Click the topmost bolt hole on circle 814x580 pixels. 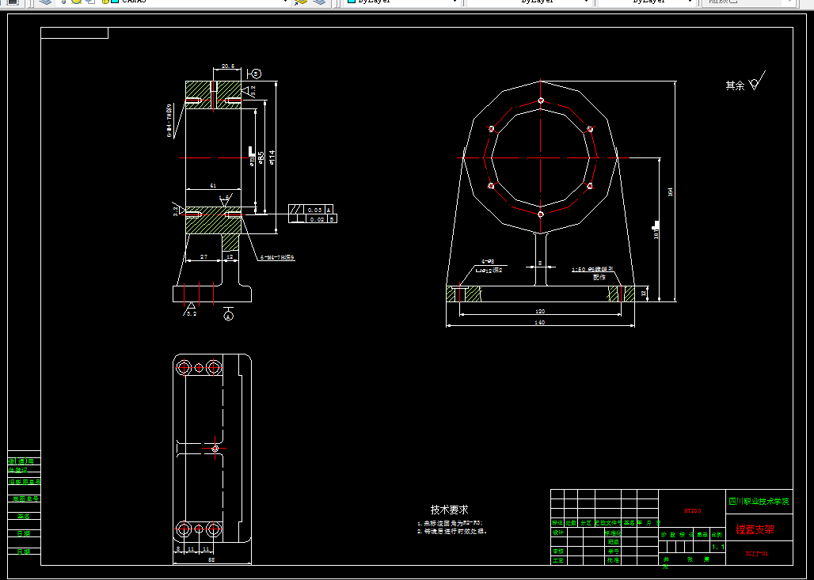coord(540,100)
